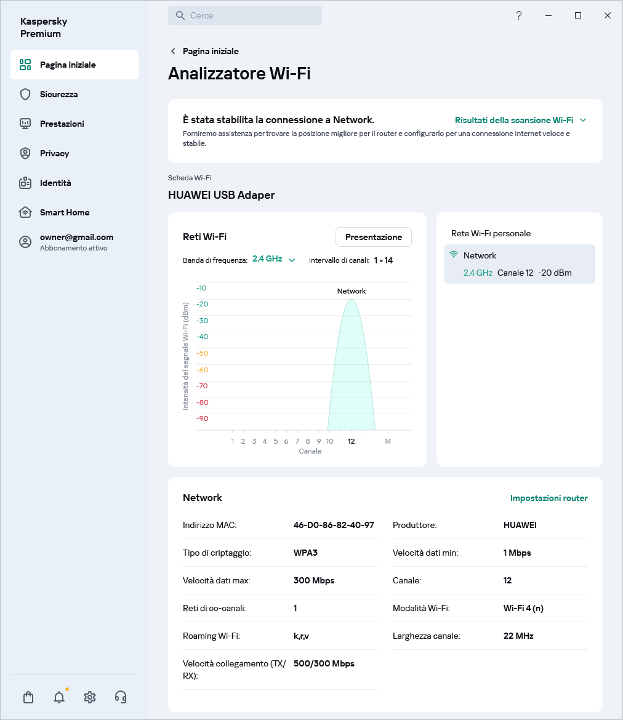Open the 2.4 GHz frequency band dropdown
This screenshot has height=720, width=623.
point(274,259)
